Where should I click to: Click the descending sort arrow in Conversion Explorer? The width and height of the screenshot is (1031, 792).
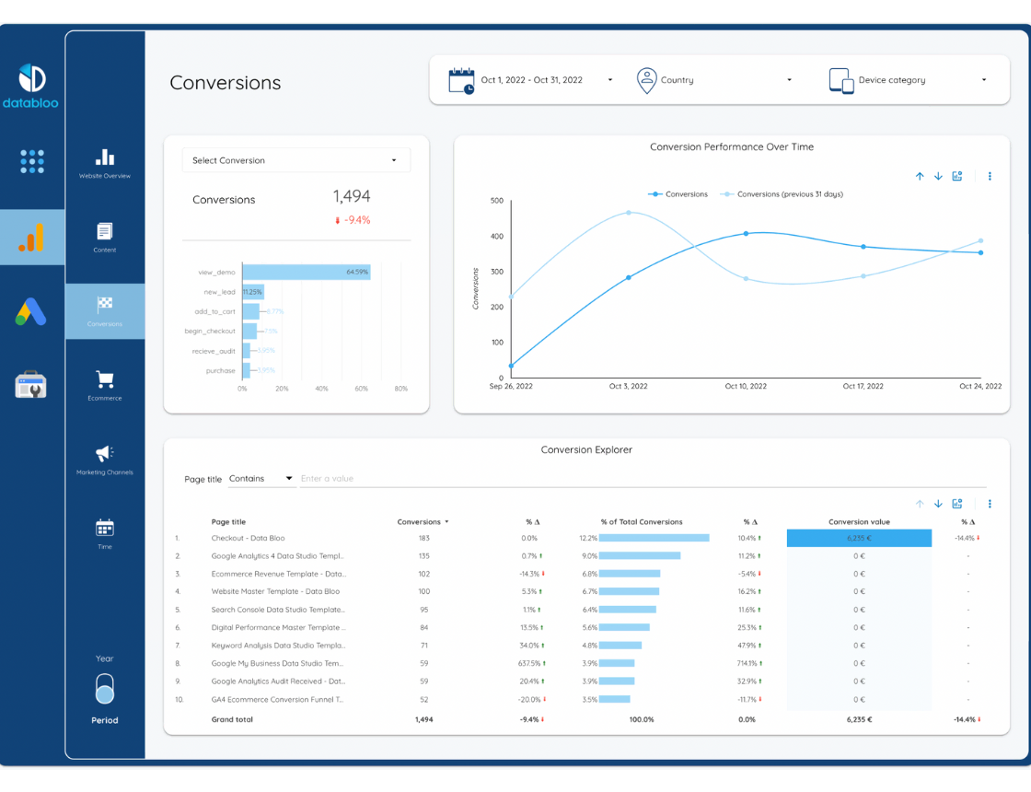pos(938,504)
